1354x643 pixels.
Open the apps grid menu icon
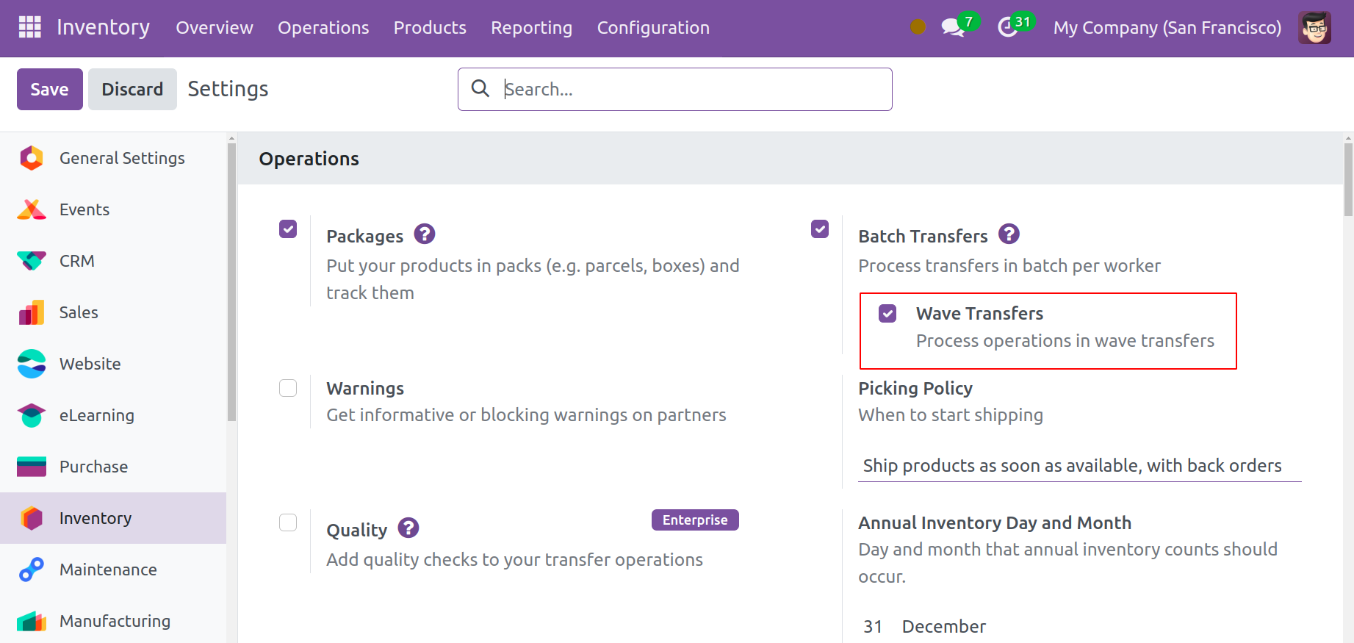[x=29, y=27]
